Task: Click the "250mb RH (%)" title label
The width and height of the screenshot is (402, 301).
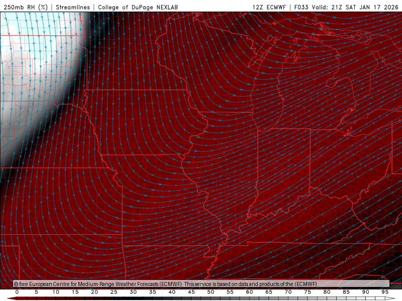Action: pos(26,7)
